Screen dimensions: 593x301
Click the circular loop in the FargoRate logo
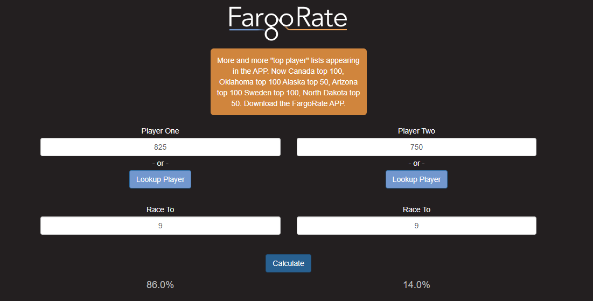271,34
